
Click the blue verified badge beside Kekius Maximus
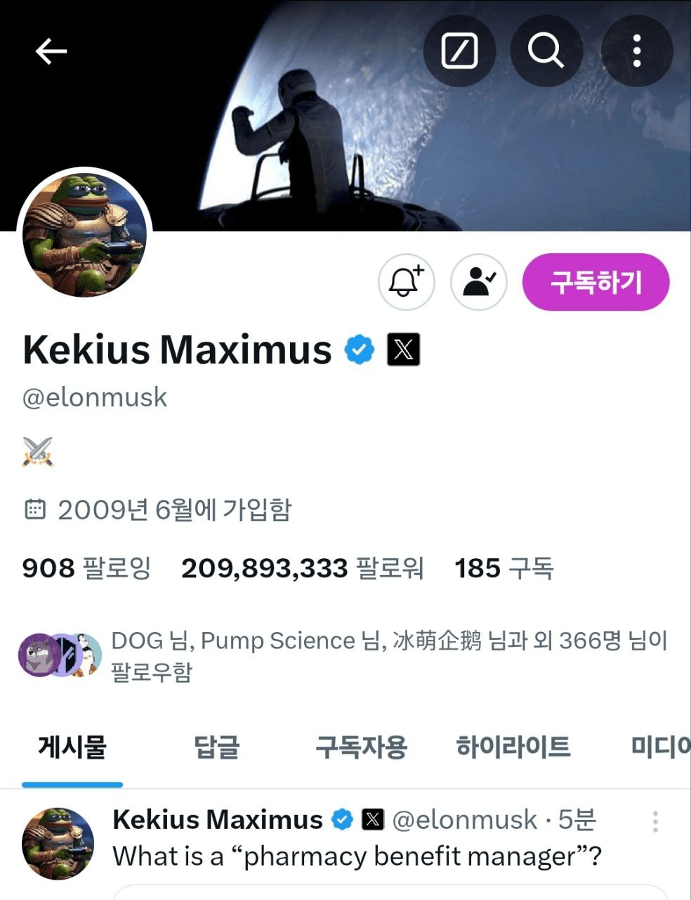point(359,349)
